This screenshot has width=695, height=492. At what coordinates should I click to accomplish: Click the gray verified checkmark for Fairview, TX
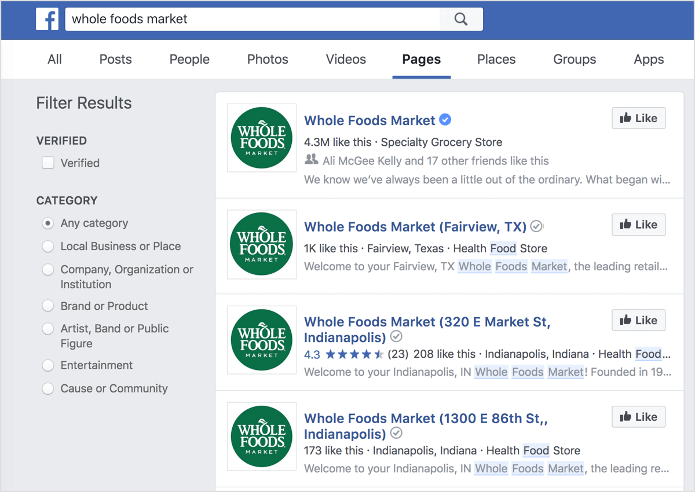tap(537, 226)
